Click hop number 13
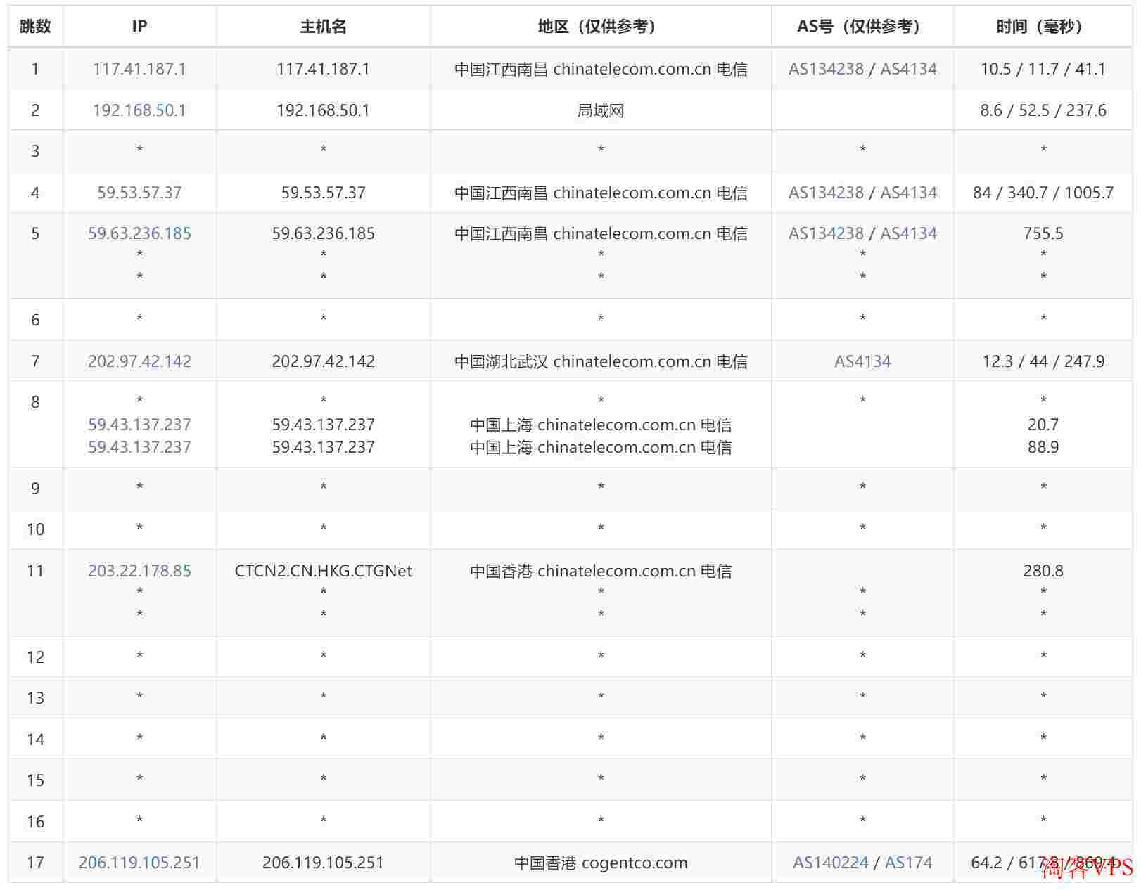Screen dimensions: 1141x890 (35, 698)
